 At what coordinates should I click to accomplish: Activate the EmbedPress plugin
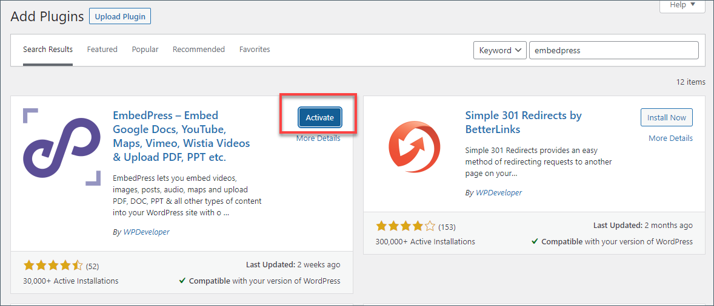[x=319, y=117]
